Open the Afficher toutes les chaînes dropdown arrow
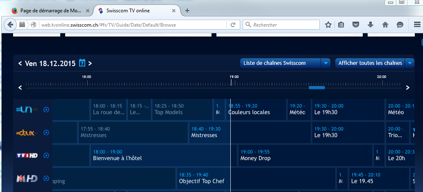 (x=409, y=63)
